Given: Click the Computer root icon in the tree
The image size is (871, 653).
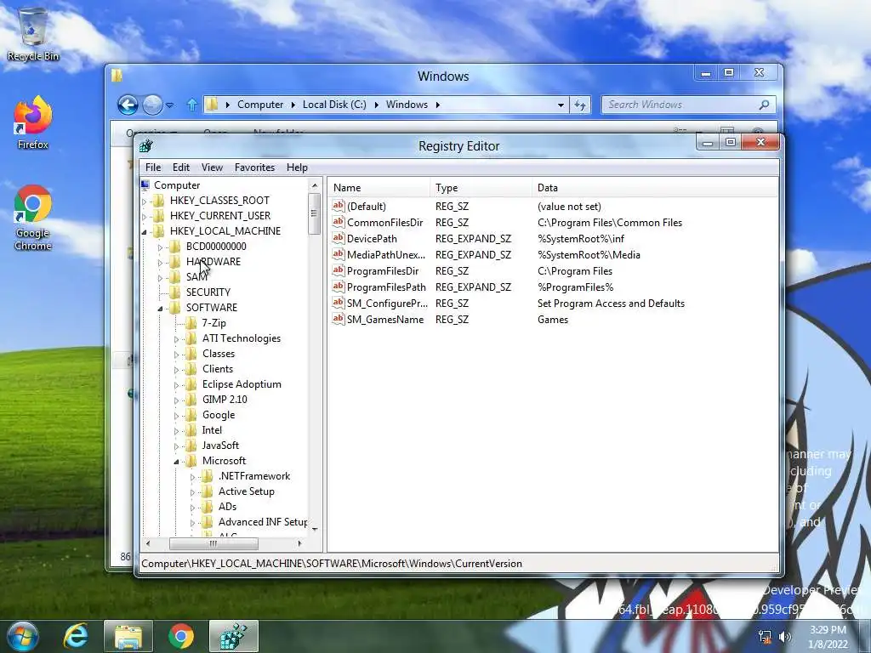Looking at the screenshot, I should [145, 185].
